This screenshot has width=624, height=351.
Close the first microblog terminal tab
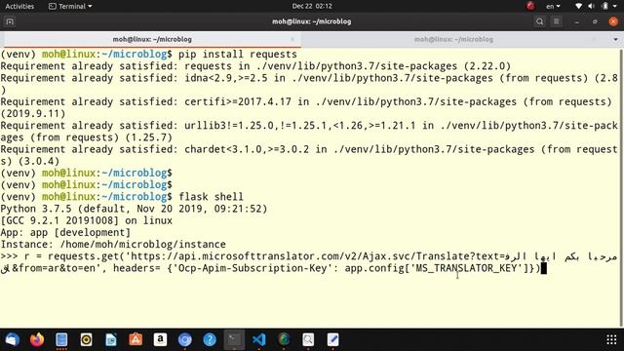coord(292,39)
